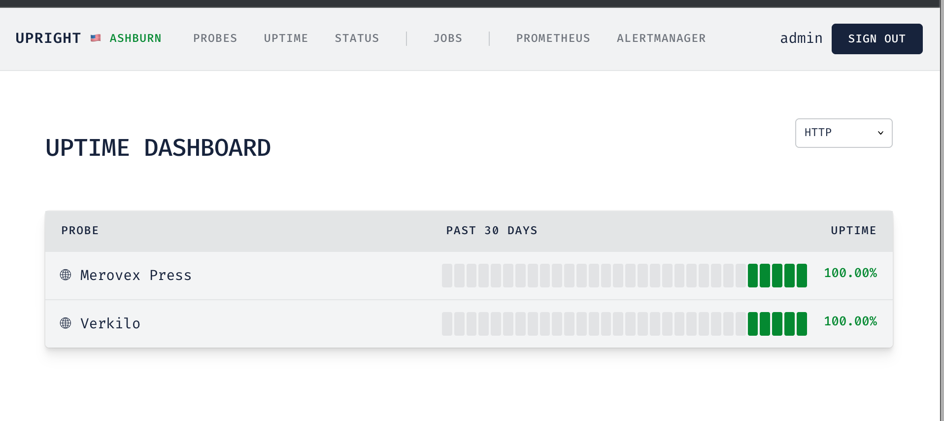Click the globe icon beside Merovex Press
The width and height of the screenshot is (944, 421).
(x=65, y=275)
